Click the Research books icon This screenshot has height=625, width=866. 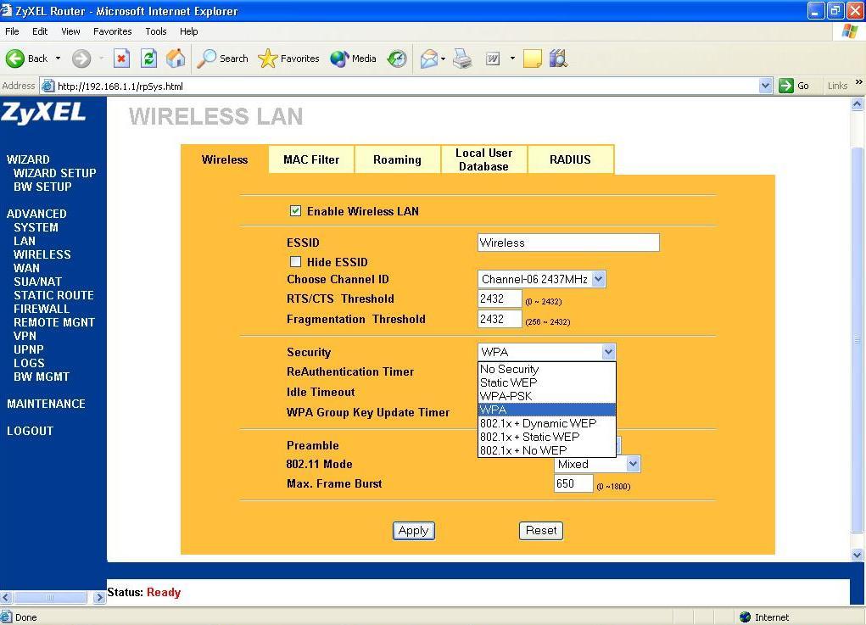pos(558,58)
